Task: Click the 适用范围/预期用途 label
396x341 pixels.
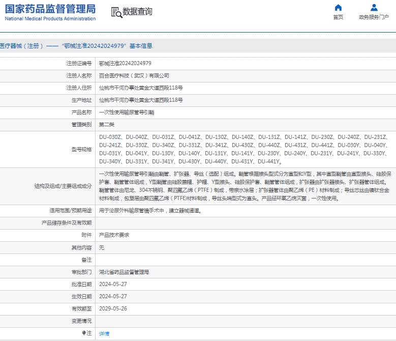Action: click(x=71, y=211)
